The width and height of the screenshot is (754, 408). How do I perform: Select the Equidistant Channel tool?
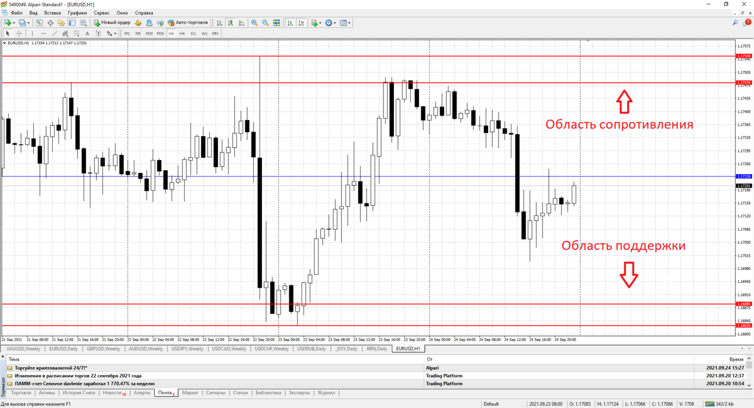(65, 33)
